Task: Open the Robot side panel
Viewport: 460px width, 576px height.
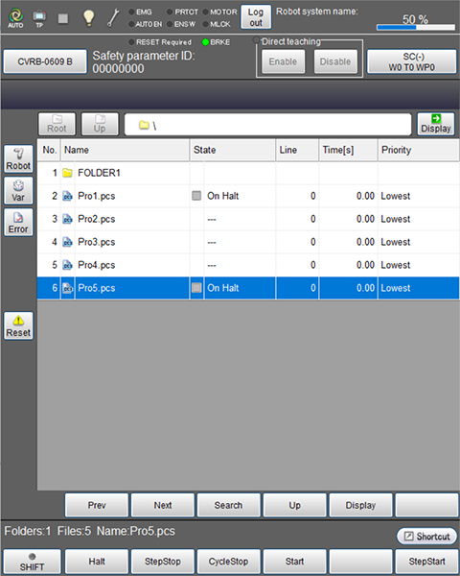Action: click(18, 159)
